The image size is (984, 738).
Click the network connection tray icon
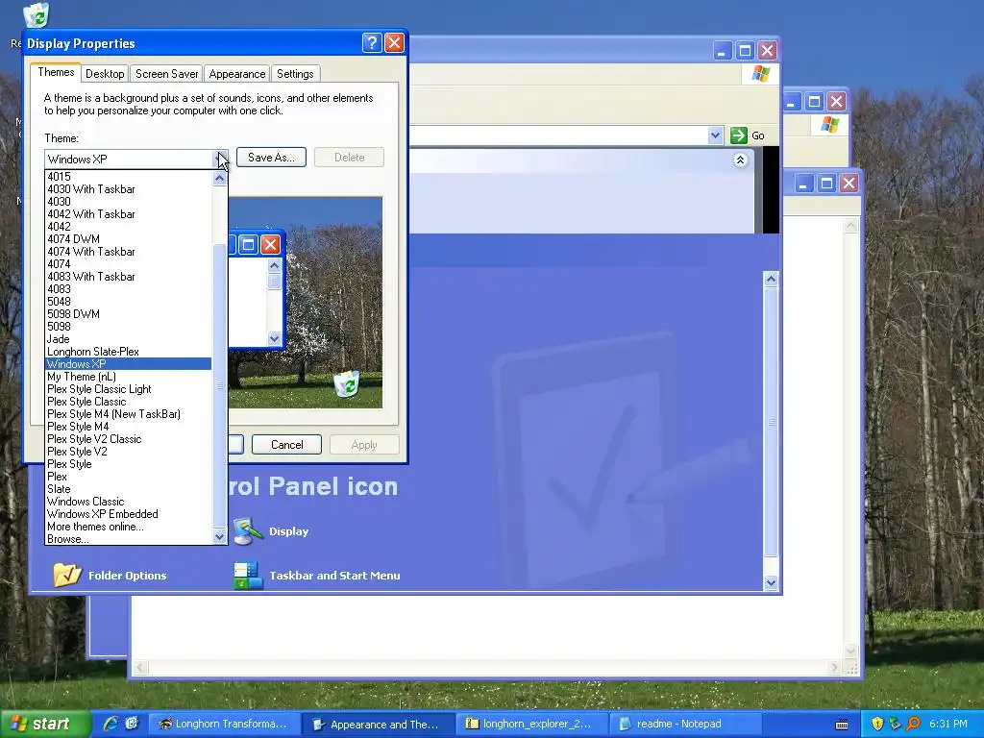pyautogui.click(x=895, y=724)
